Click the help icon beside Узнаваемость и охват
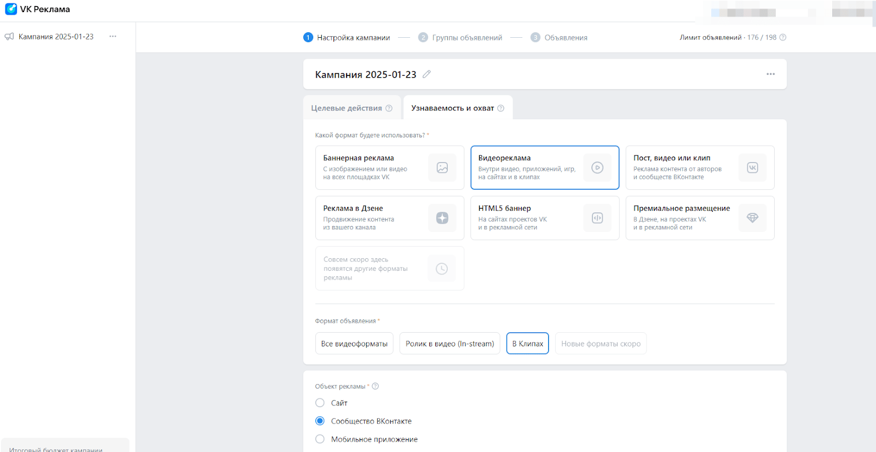The width and height of the screenshot is (876, 452). tap(500, 108)
